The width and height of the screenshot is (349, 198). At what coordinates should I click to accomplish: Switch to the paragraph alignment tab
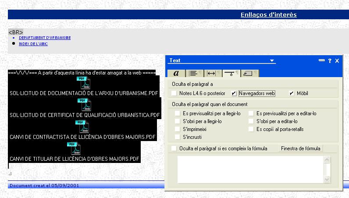click(x=194, y=73)
